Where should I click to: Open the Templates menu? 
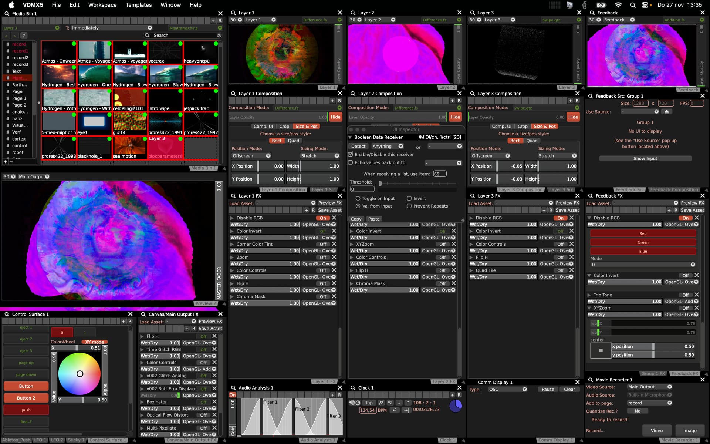pyautogui.click(x=138, y=5)
